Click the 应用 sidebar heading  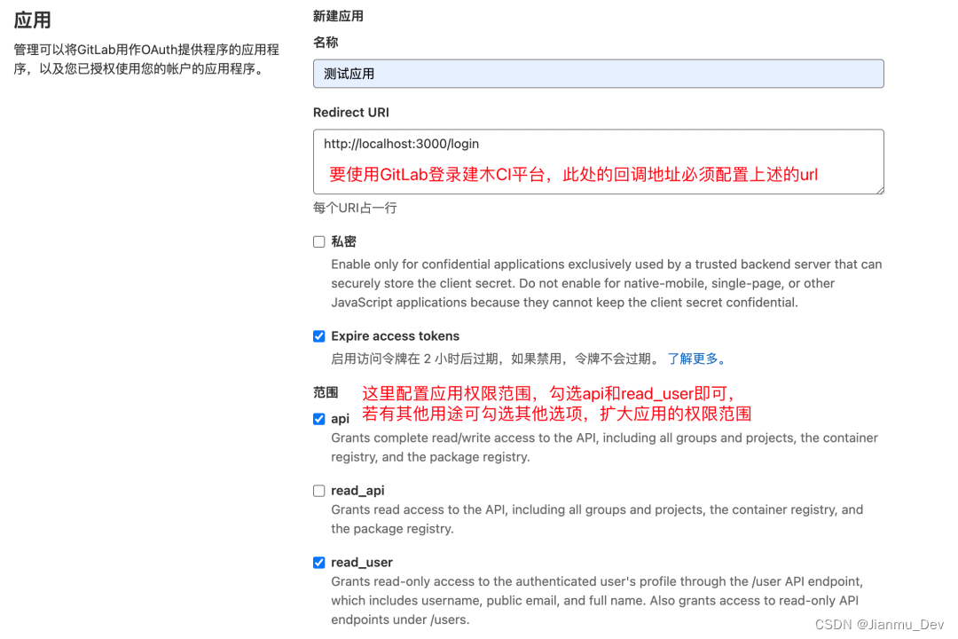33,20
